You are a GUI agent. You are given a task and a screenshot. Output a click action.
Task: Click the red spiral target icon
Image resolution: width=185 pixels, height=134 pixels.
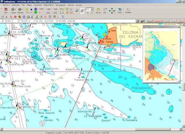[11, 17]
